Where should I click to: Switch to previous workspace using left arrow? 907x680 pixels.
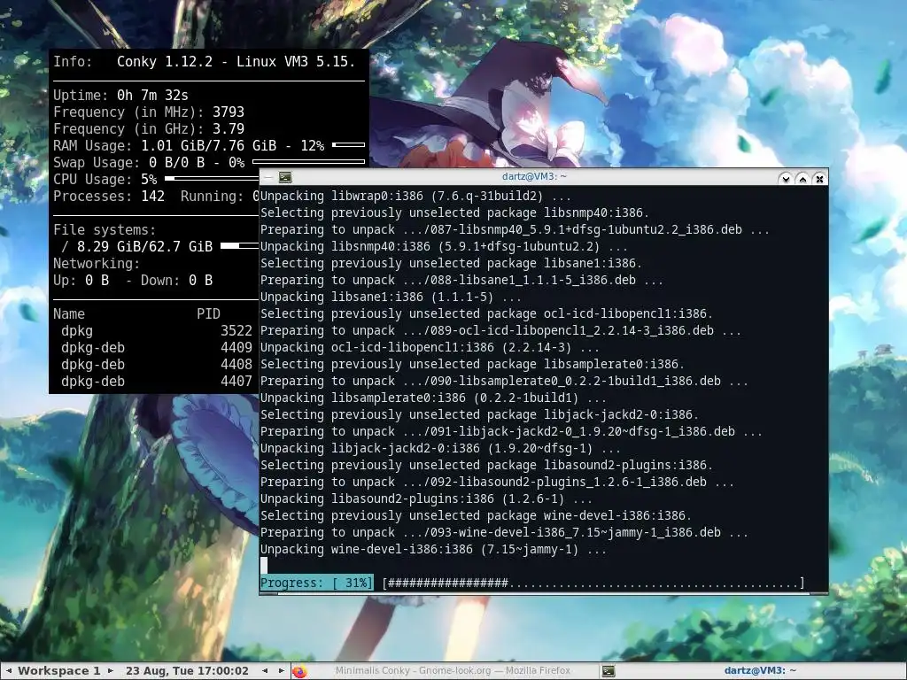(8, 671)
